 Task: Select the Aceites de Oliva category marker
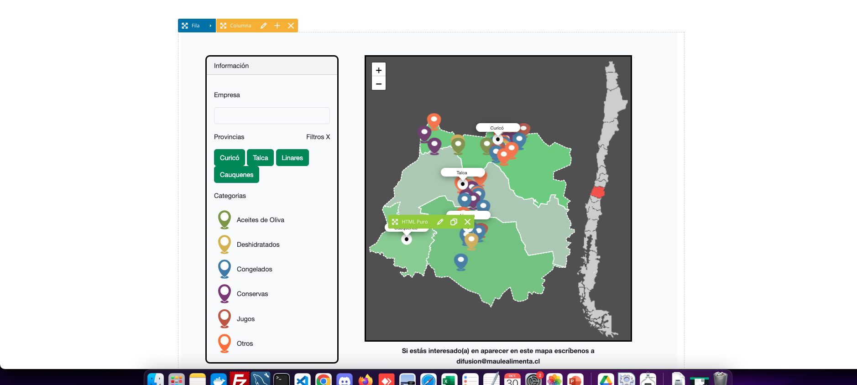pyautogui.click(x=225, y=219)
